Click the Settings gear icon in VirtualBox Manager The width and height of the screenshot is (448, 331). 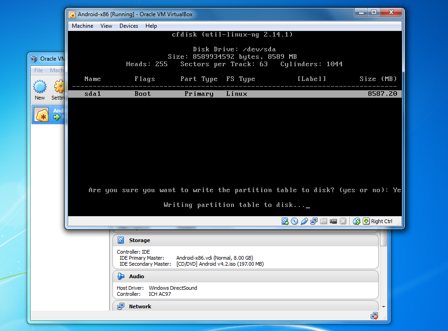(59, 87)
